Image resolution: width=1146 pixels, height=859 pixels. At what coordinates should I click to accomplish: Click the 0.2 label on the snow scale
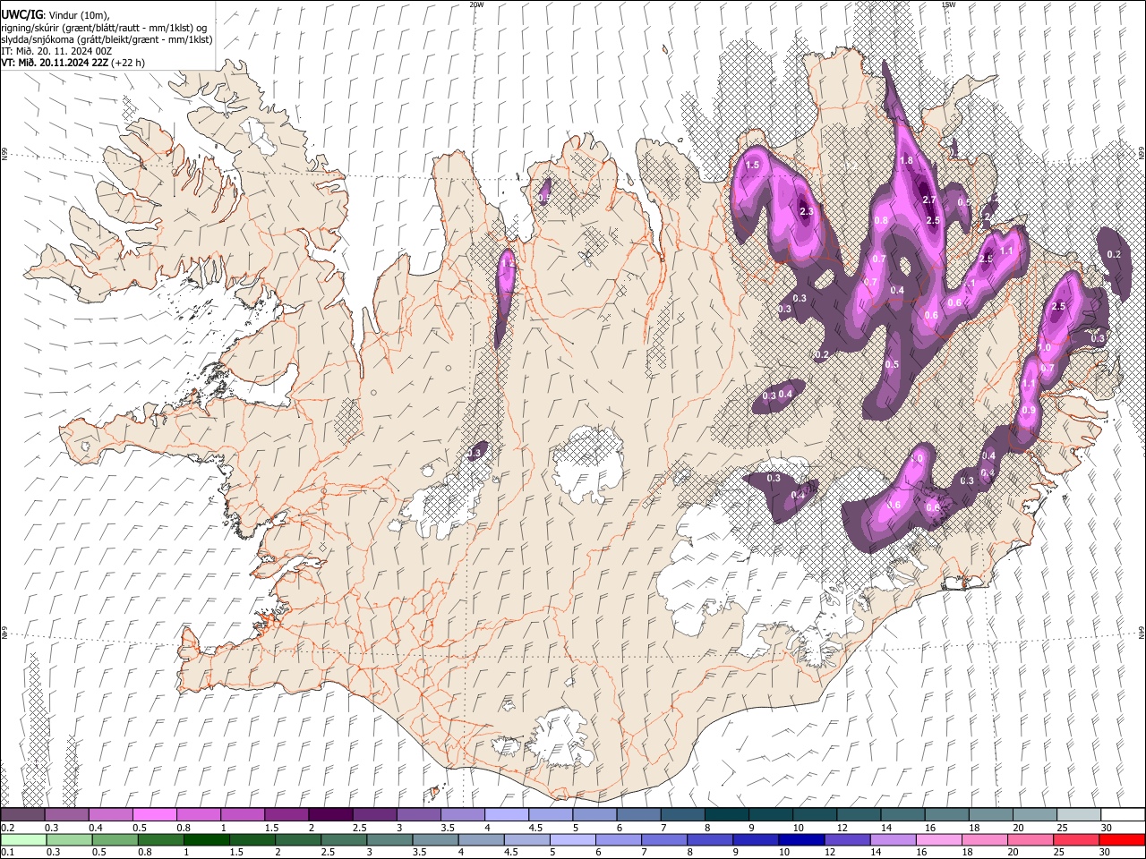tap(7, 828)
